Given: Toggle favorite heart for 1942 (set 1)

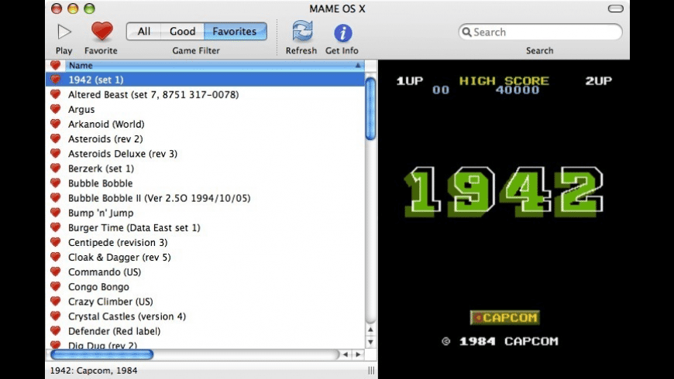Looking at the screenshot, I should (55, 80).
